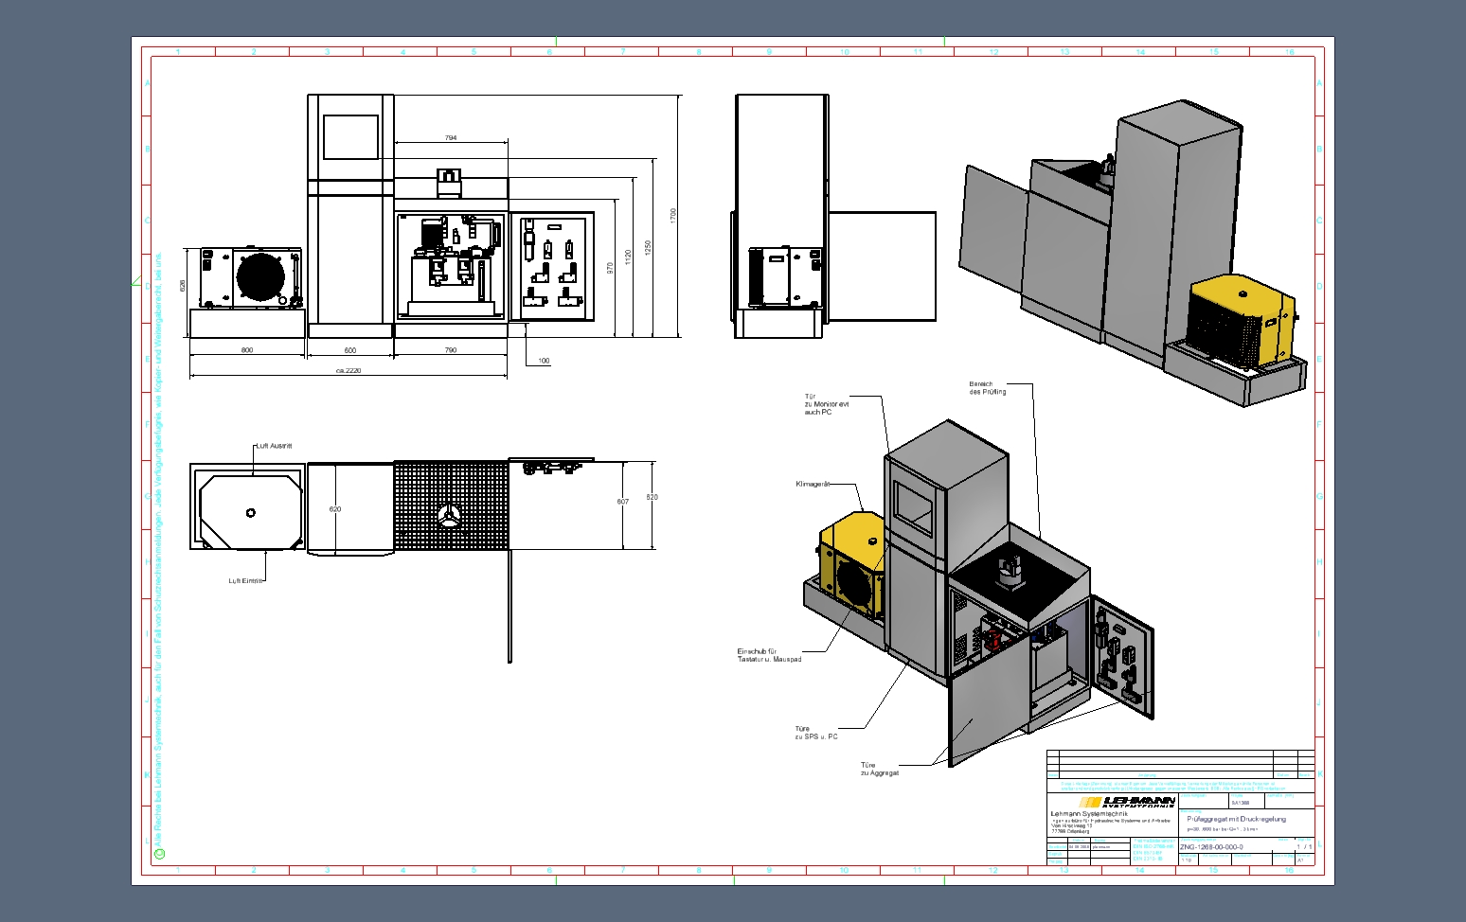The height and width of the screenshot is (922, 1466).
Task: Select the 820 depth dimension
Action: pyautogui.click(x=652, y=497)
